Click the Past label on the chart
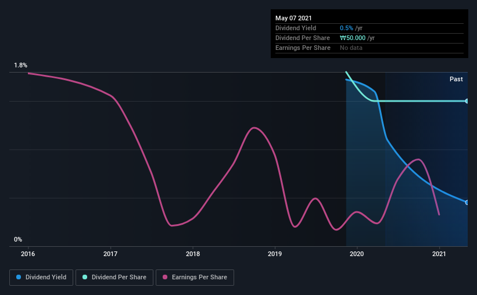This screenshot has width=477, height=295. (x=456, y=79)
